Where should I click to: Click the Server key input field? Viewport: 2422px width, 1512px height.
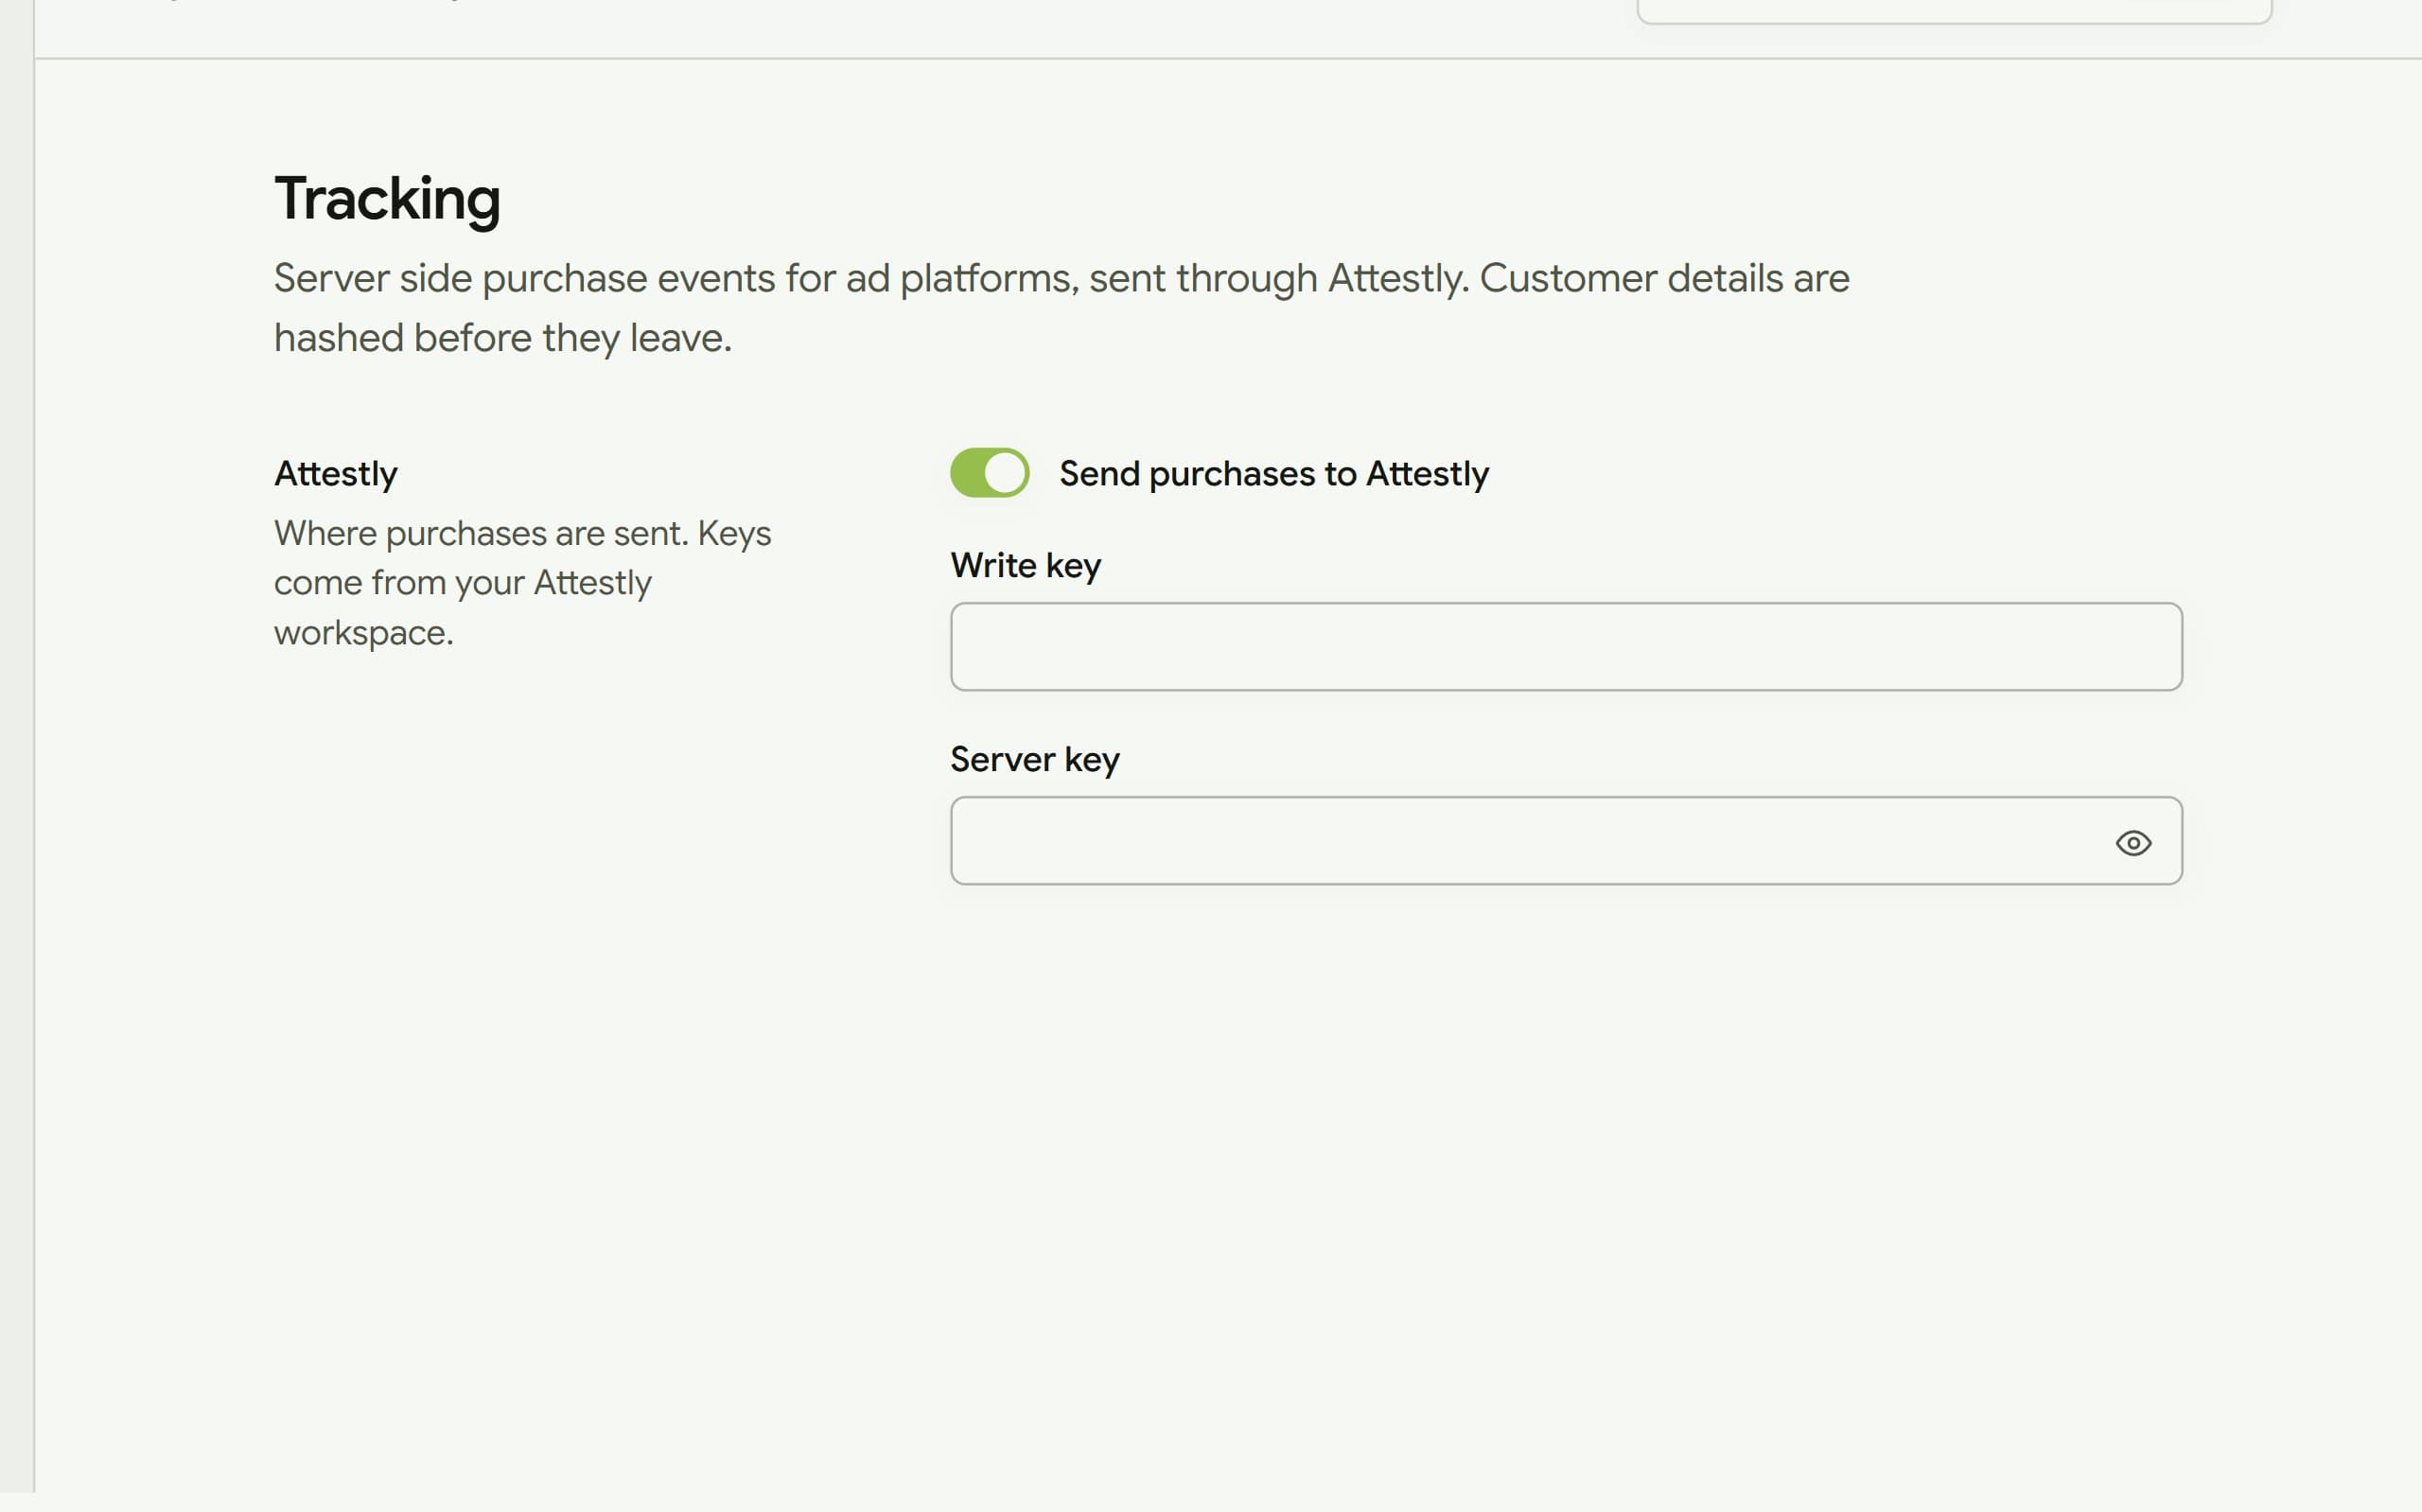[x=1566, y=840]
